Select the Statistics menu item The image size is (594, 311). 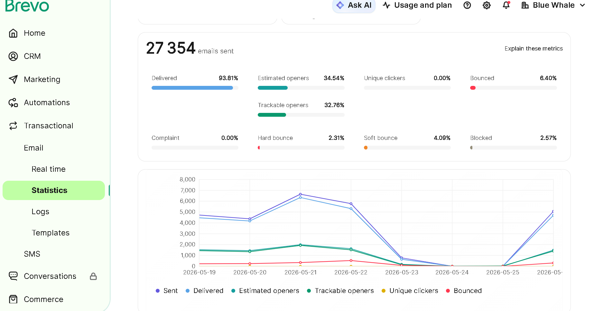[x=54, y=190]
